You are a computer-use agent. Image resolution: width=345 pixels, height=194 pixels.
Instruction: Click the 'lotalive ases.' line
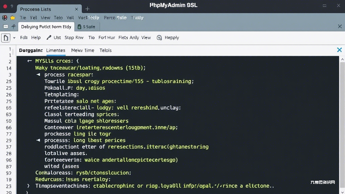click(x=66, y=153)
